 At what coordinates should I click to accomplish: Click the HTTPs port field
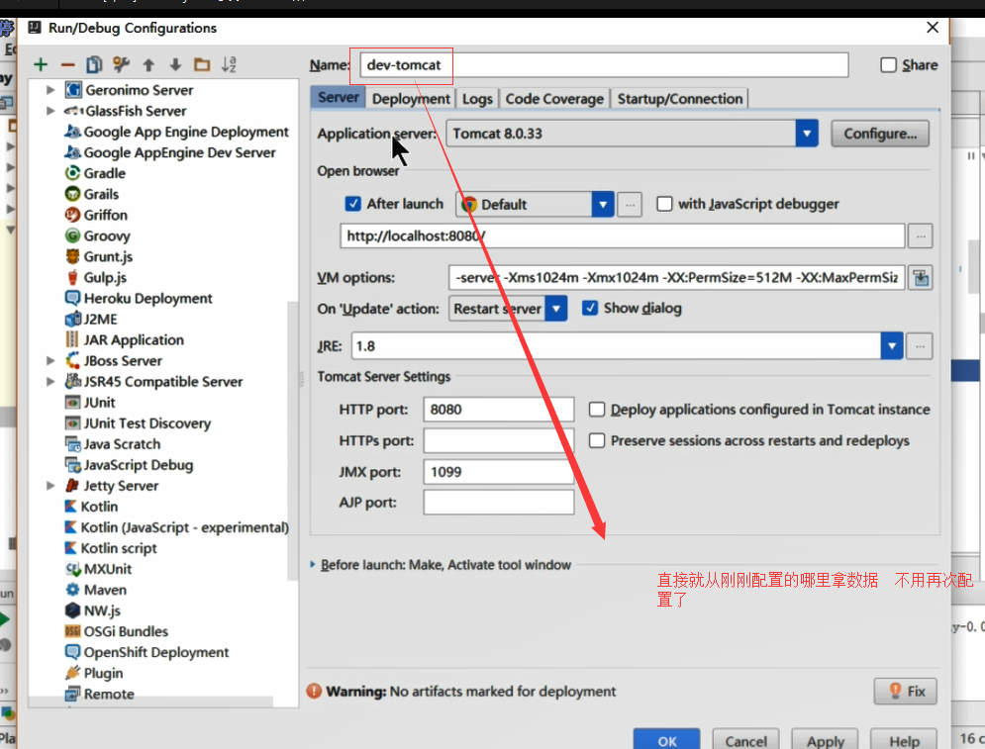pyautogui.click(x=499, y=440)
